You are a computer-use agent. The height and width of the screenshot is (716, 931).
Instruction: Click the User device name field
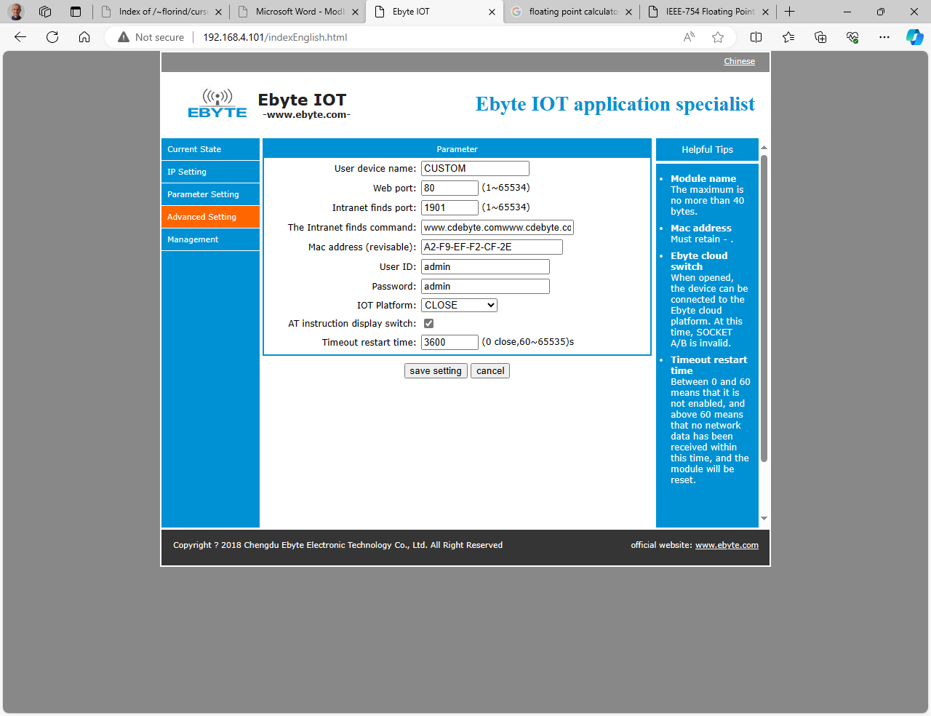pos(475,169)
